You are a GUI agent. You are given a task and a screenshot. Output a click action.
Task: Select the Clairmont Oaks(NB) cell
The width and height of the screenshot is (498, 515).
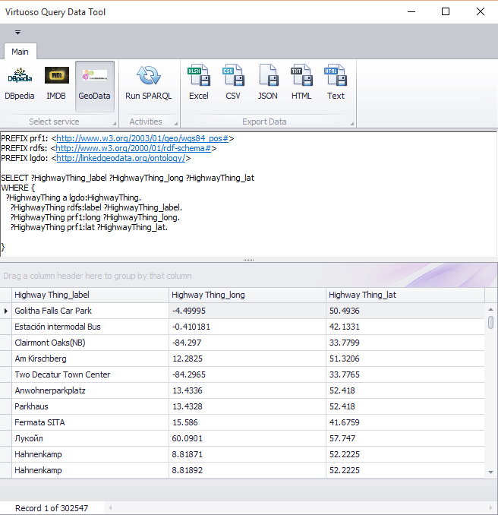pos(90,343)
